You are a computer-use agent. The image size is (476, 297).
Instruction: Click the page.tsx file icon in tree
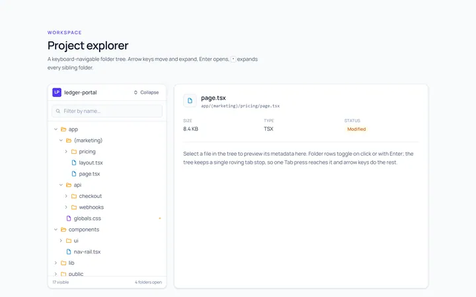pos(74,174)
